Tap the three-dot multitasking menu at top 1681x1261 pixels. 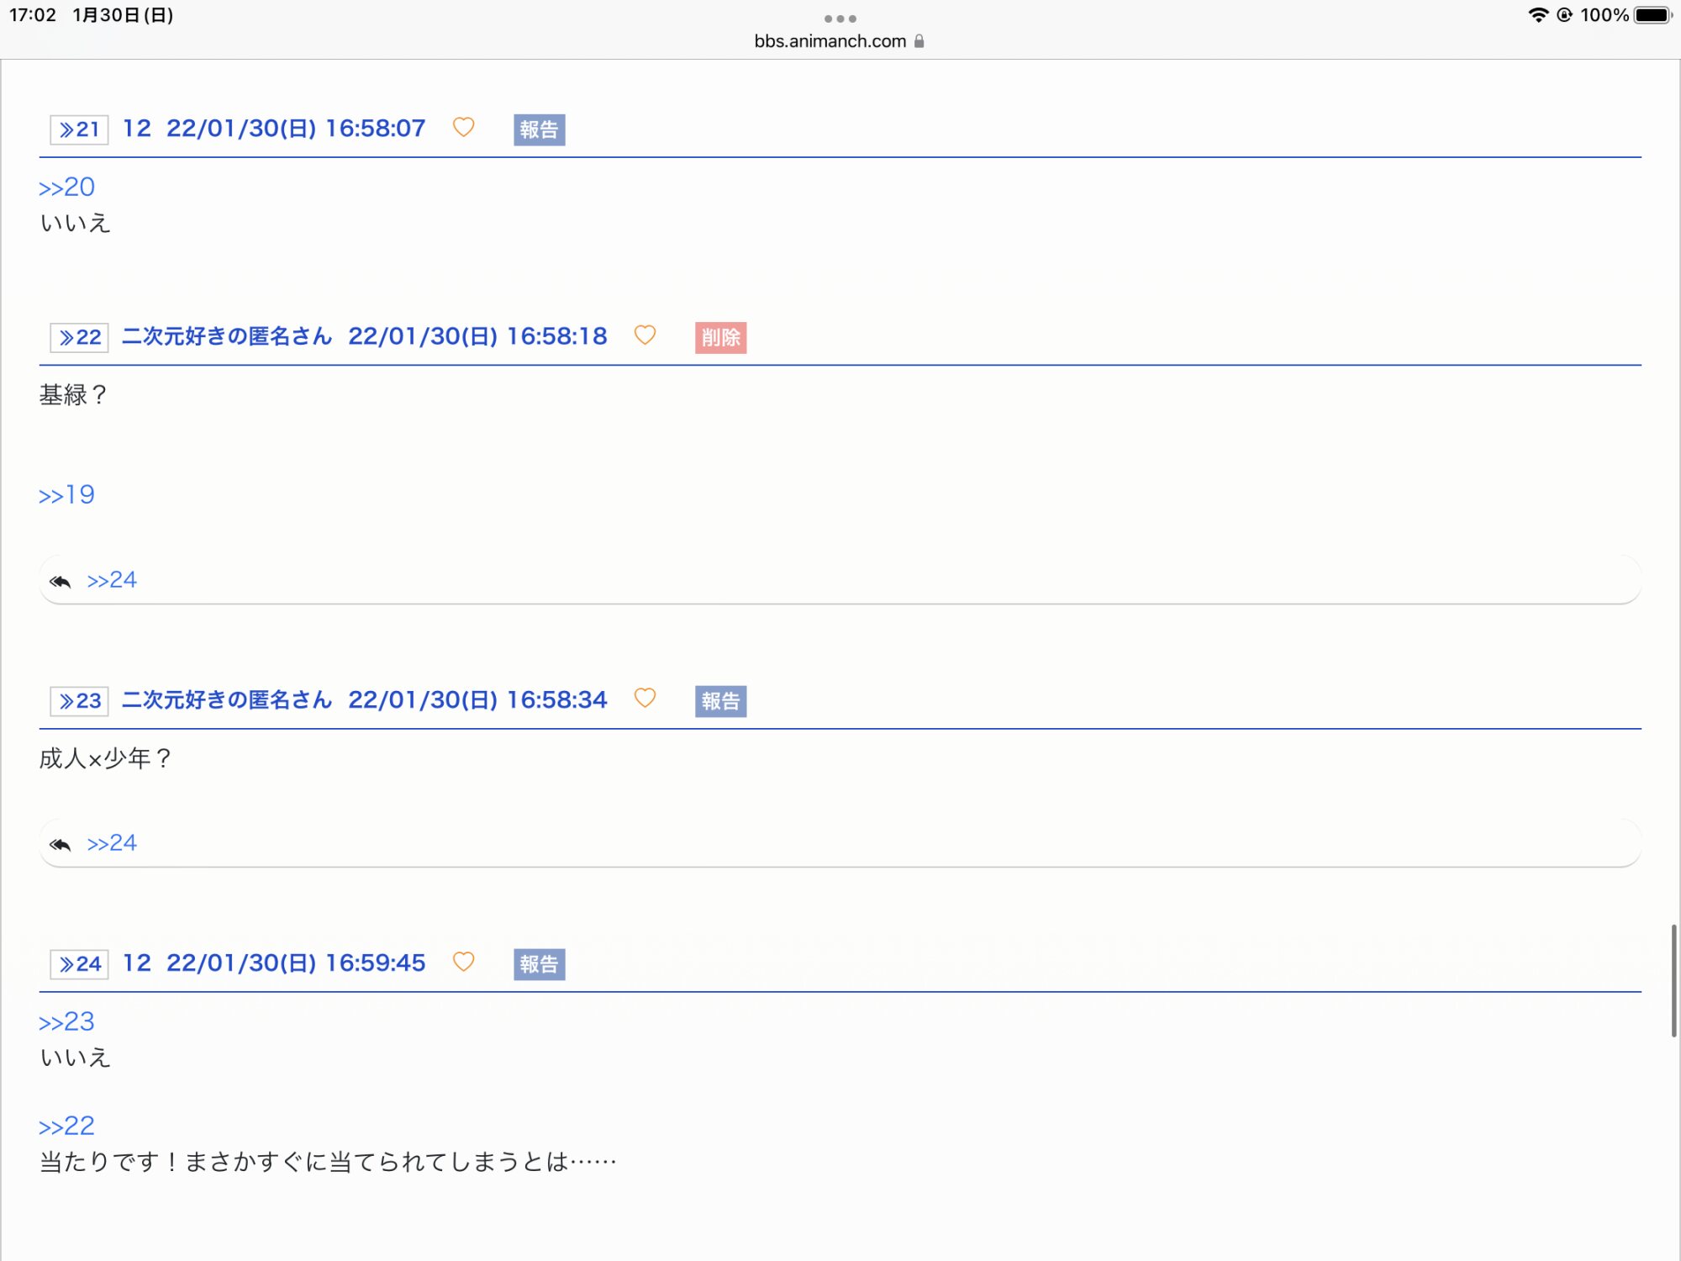point(840,18)
